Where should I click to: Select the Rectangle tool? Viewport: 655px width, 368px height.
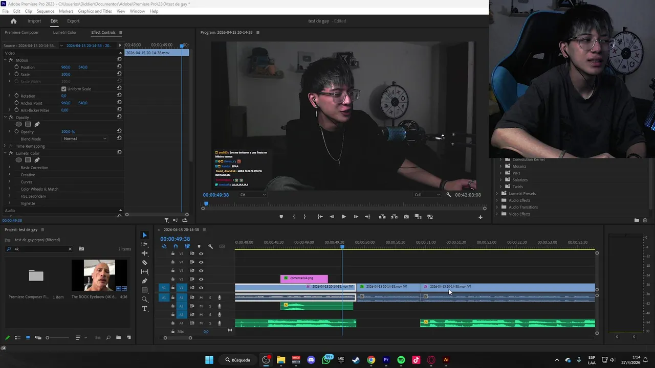coord(144,290)
